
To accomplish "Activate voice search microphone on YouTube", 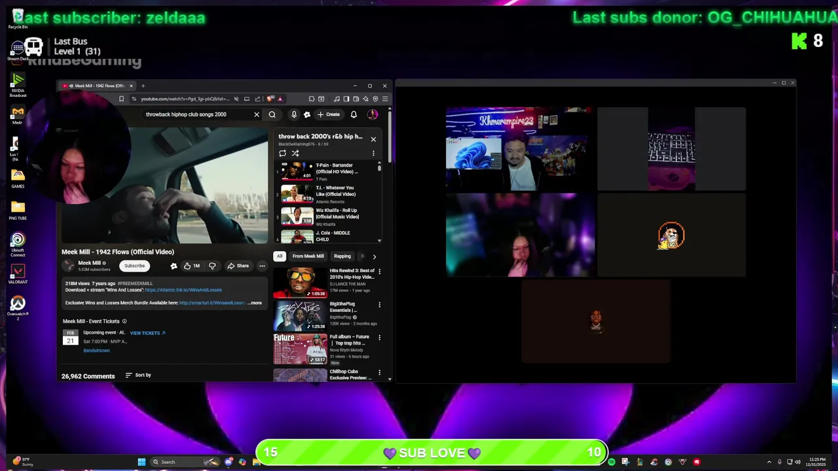I will click(294, 114).
